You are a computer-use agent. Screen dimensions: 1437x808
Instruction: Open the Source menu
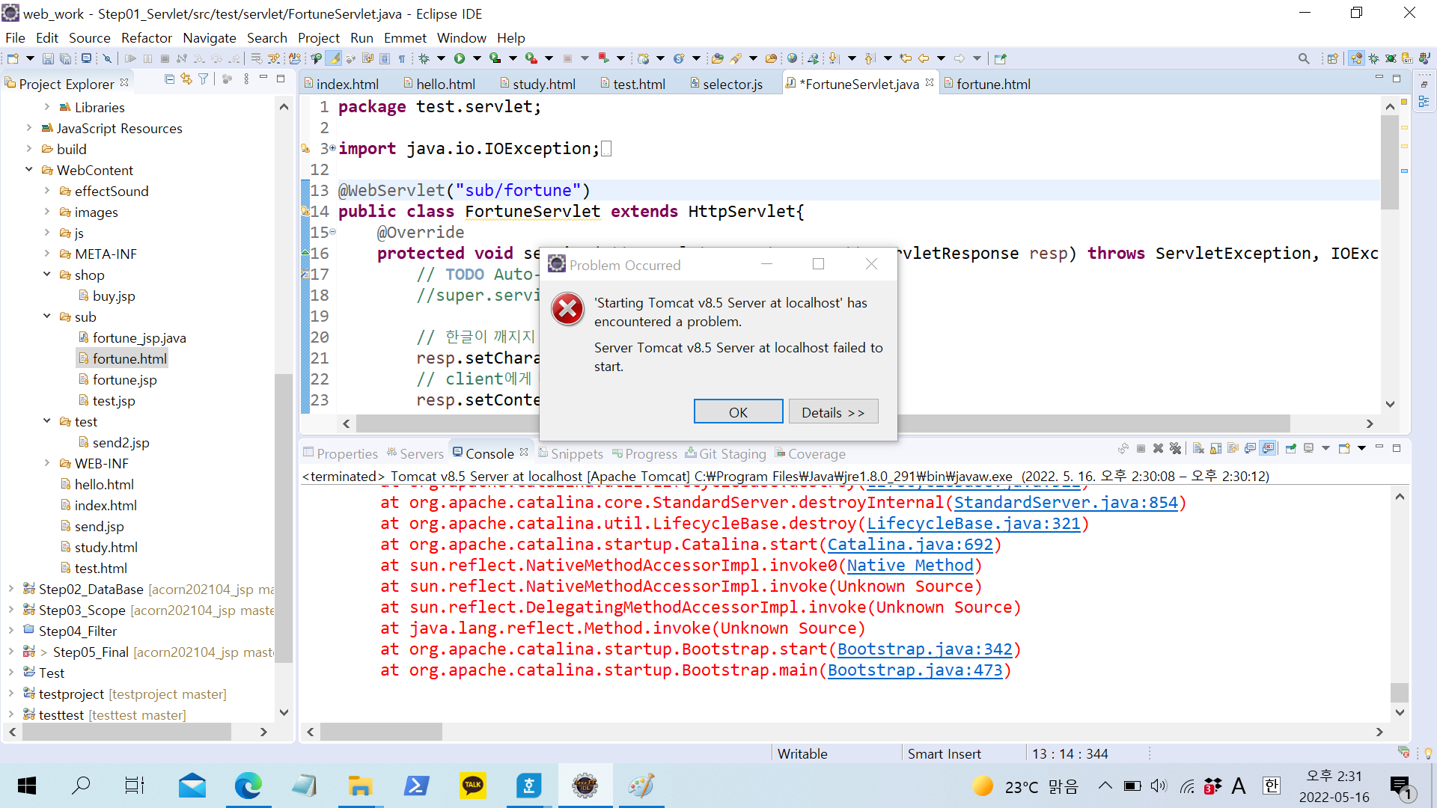[89, 37]
